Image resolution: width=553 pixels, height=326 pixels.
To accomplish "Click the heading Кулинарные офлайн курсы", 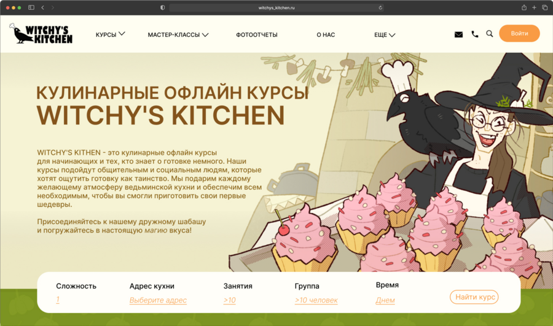I will click(172, 93).
